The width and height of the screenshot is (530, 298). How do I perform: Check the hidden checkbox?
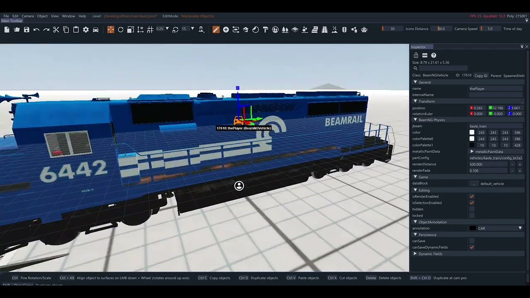click(x=472, y=209)
